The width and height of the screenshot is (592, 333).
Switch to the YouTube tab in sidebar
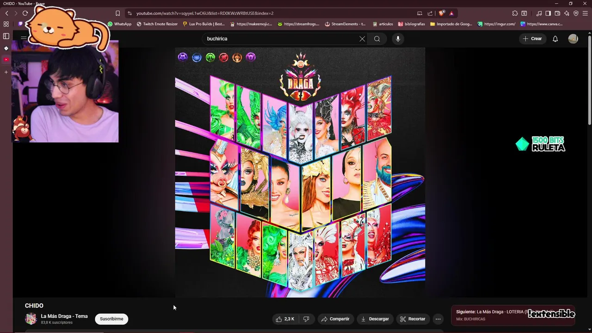click(6, 60)
